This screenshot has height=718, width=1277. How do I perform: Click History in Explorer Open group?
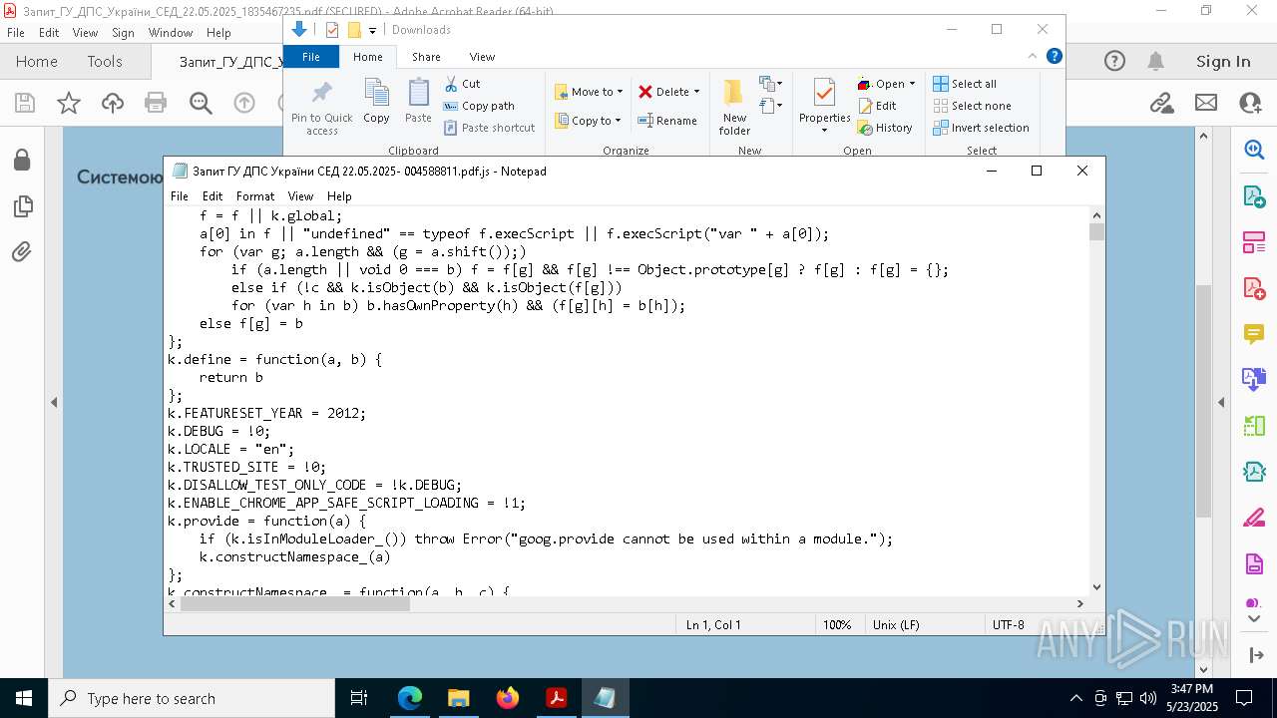pyautogui.click(x=884, y=128)
